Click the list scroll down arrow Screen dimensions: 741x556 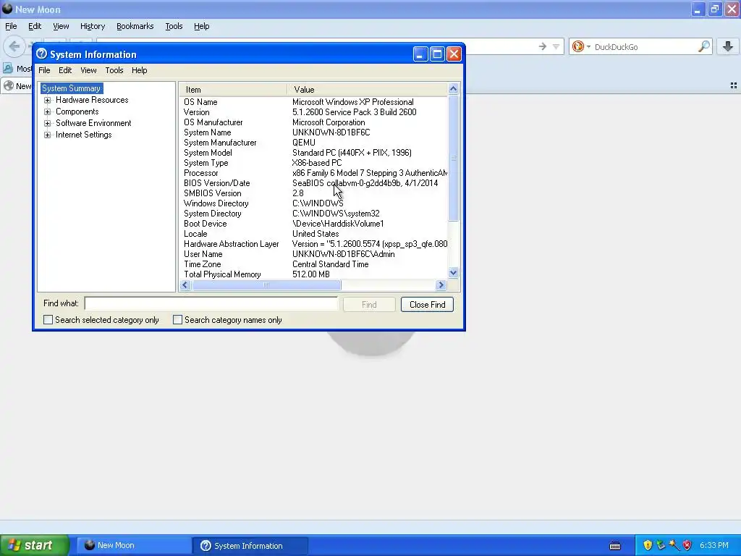point(453,272)
